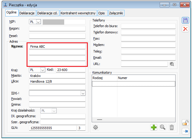This screenshot has height=139, width=192.
Task: Focus the Miasto field containing Kraków
Action: coord(57,75)
